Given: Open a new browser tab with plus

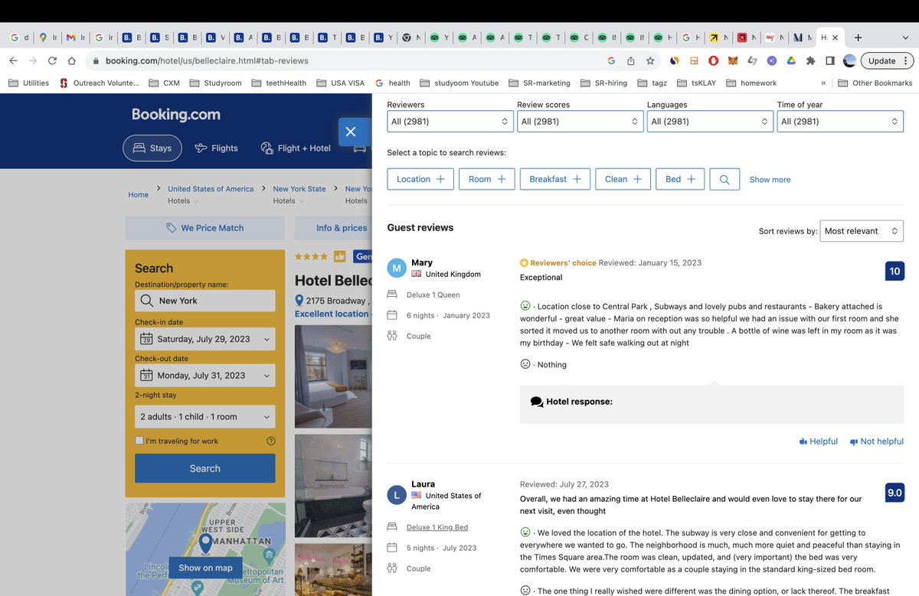Looking at the screenshot, I should tap(858, 37).
